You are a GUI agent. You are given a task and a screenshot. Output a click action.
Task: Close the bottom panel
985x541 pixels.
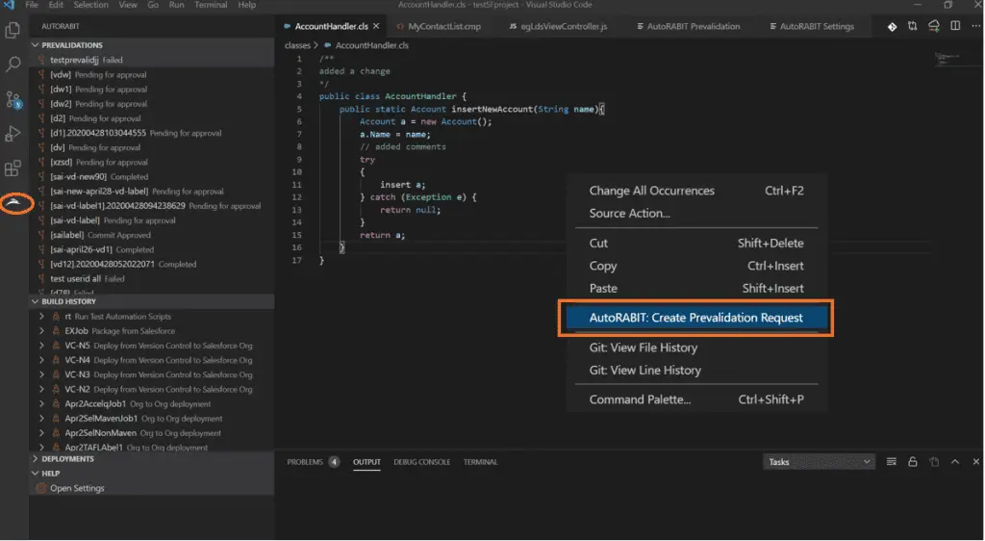point(975,462)
